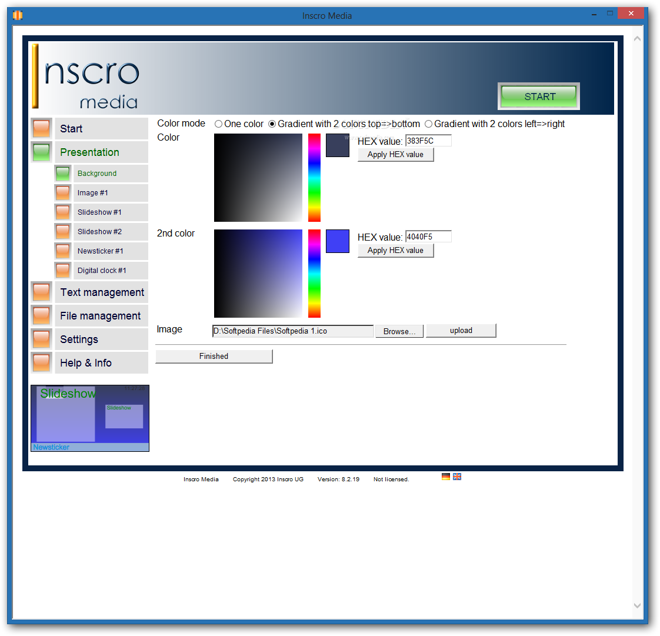Click the first color preview swatch
This screenshot has height=636, width=660.
click(338, 145)
